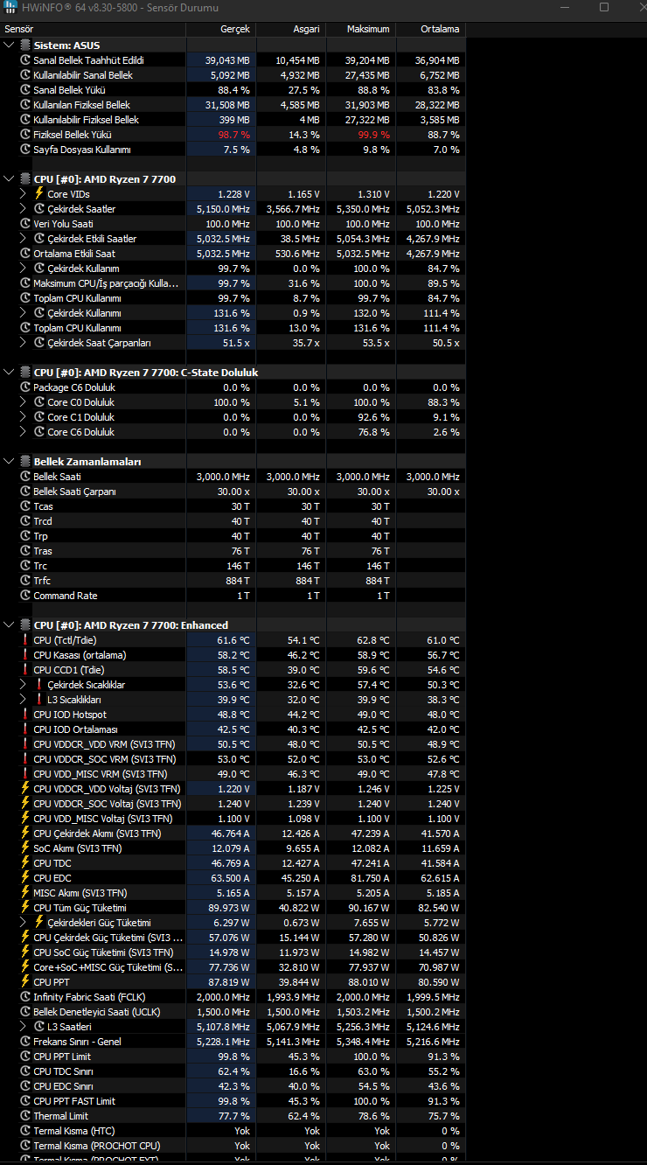This screenshot has width=647, height=1165.
Task: Expand the L3 Sıcaklıkları row
Action: pyautogui.click(x=23, y=700)
